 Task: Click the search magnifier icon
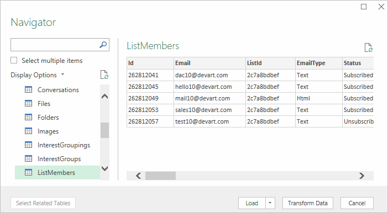(103, 45)
